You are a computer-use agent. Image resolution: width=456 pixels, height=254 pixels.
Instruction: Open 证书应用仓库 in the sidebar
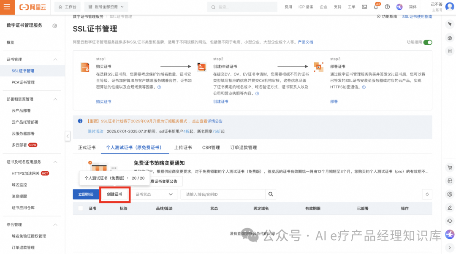(x=23, y=208)
